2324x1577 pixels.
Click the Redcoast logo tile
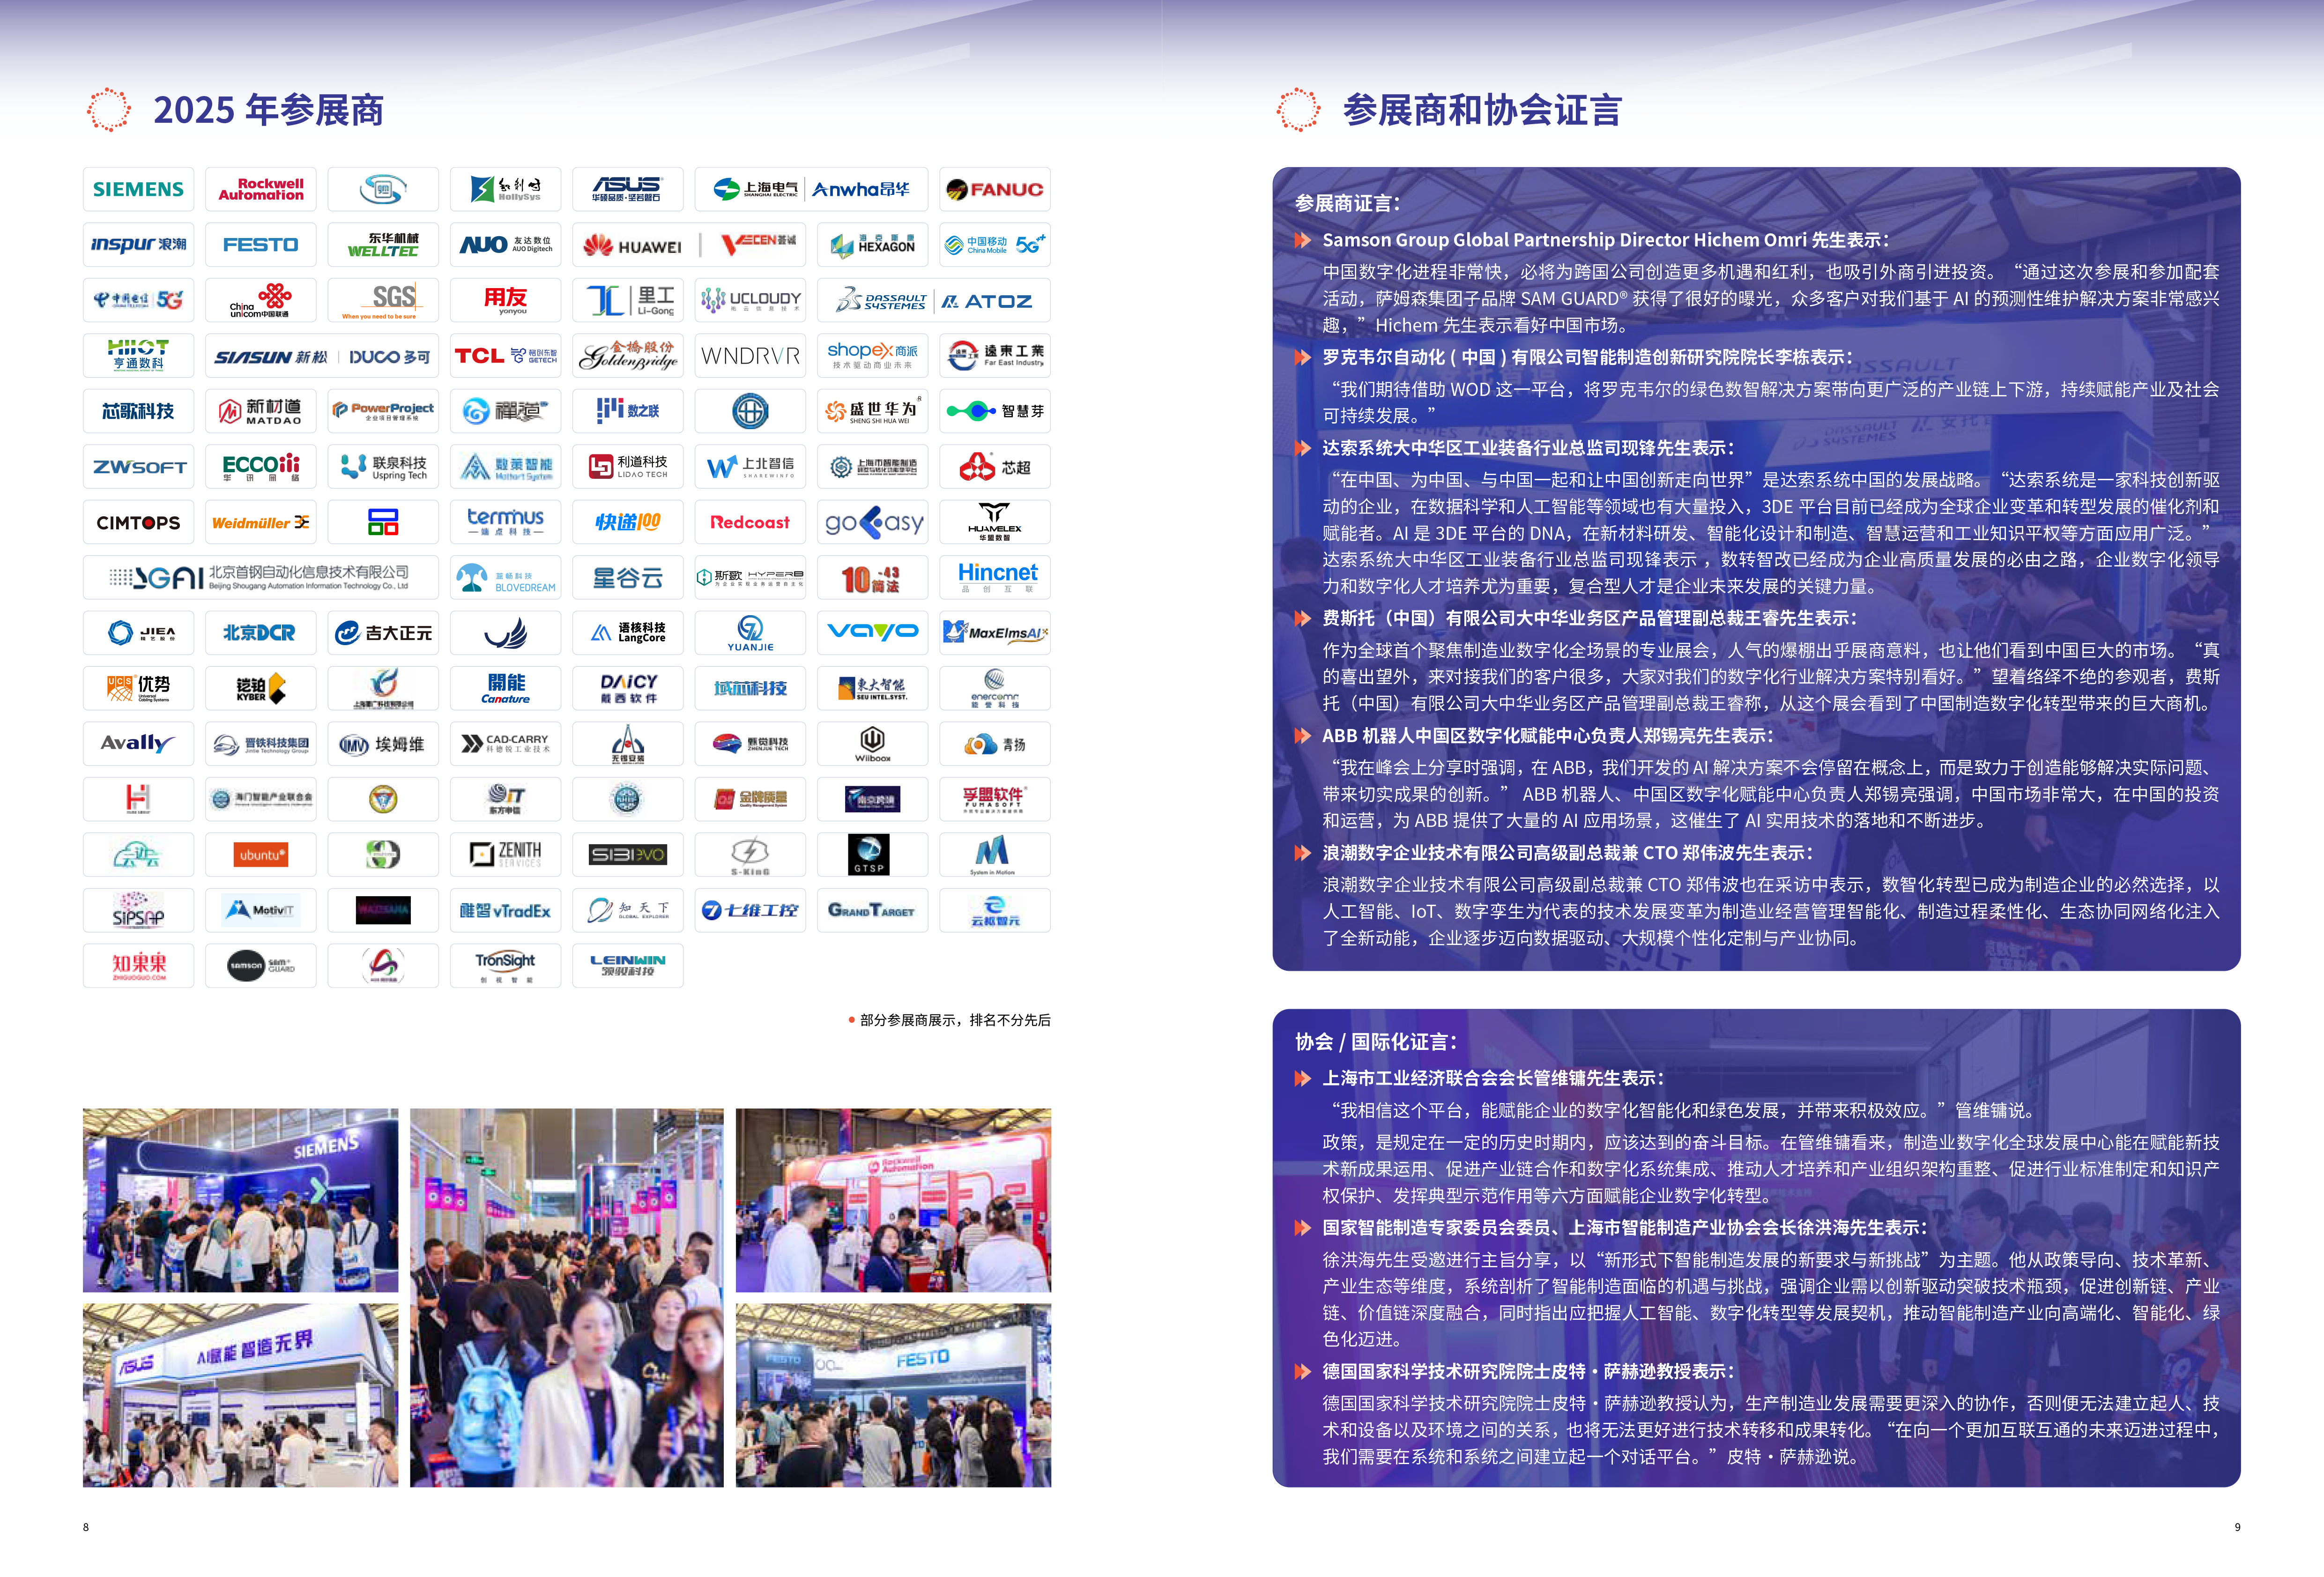(749, 522)
